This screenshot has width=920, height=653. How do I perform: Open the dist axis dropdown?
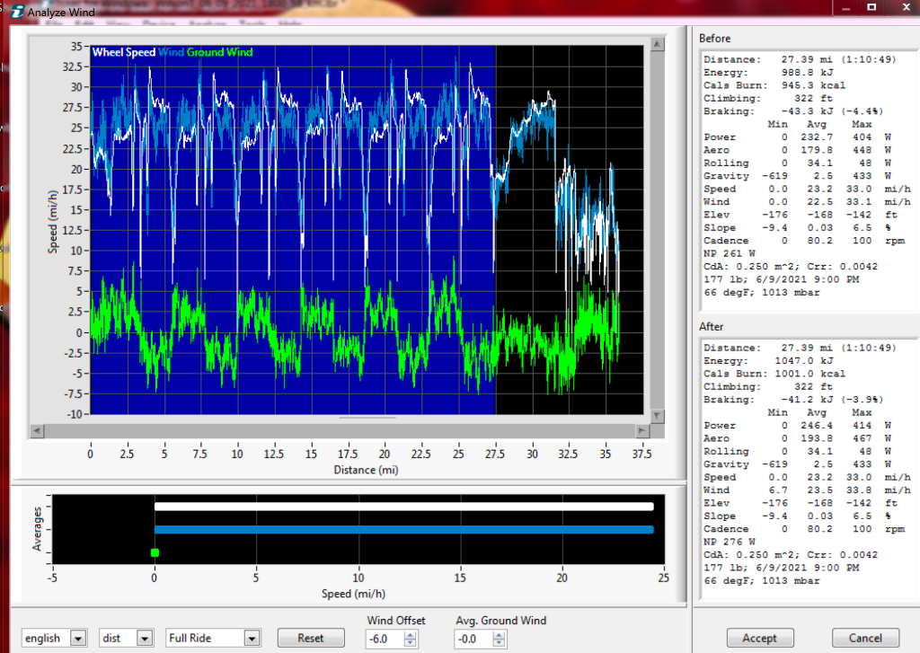tap(145, 638)
